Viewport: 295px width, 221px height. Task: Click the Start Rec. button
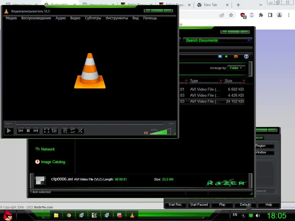click(x=175, y=205)
